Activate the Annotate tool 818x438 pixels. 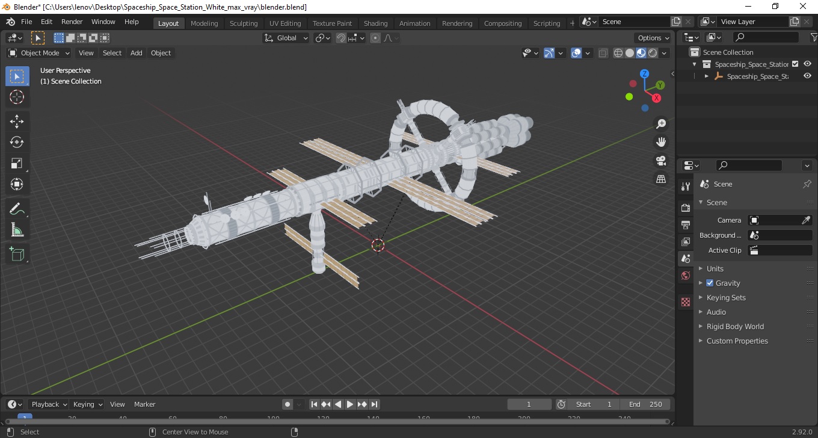[x=17, y=209]
